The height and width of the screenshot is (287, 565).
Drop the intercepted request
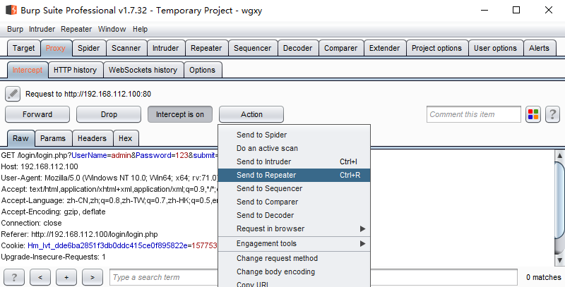click(109, 114)
